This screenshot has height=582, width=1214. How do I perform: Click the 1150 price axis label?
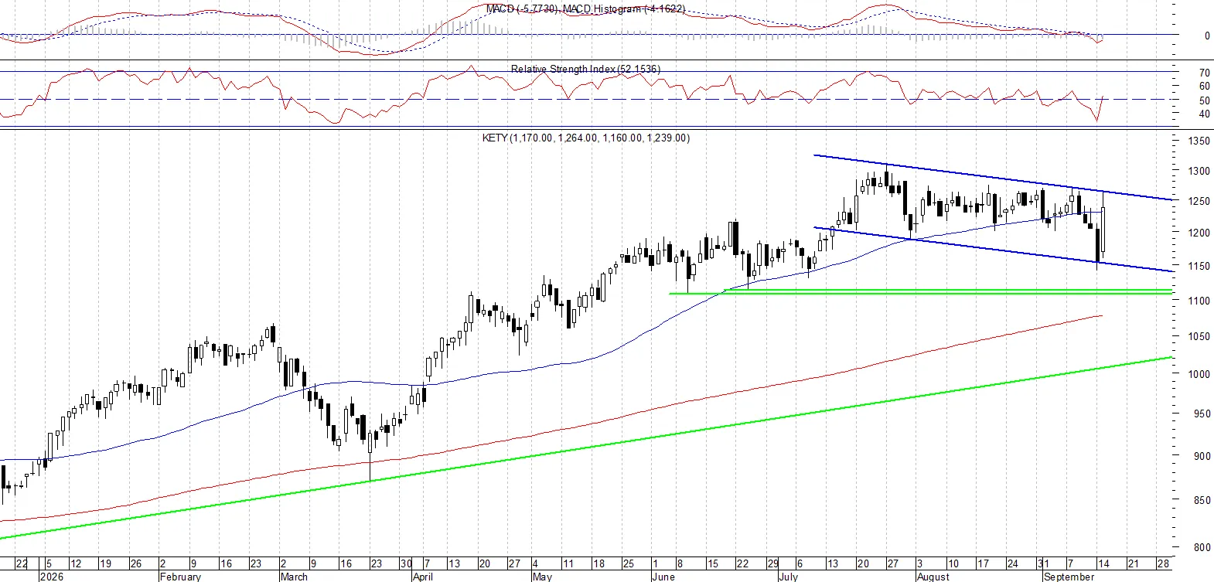coord(1199,267)
